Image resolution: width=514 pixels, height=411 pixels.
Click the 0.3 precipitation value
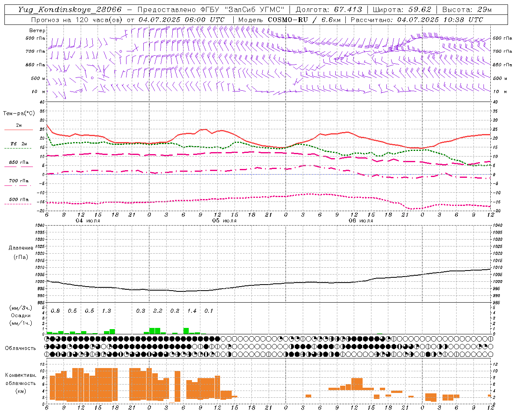(x=141, y=311)
